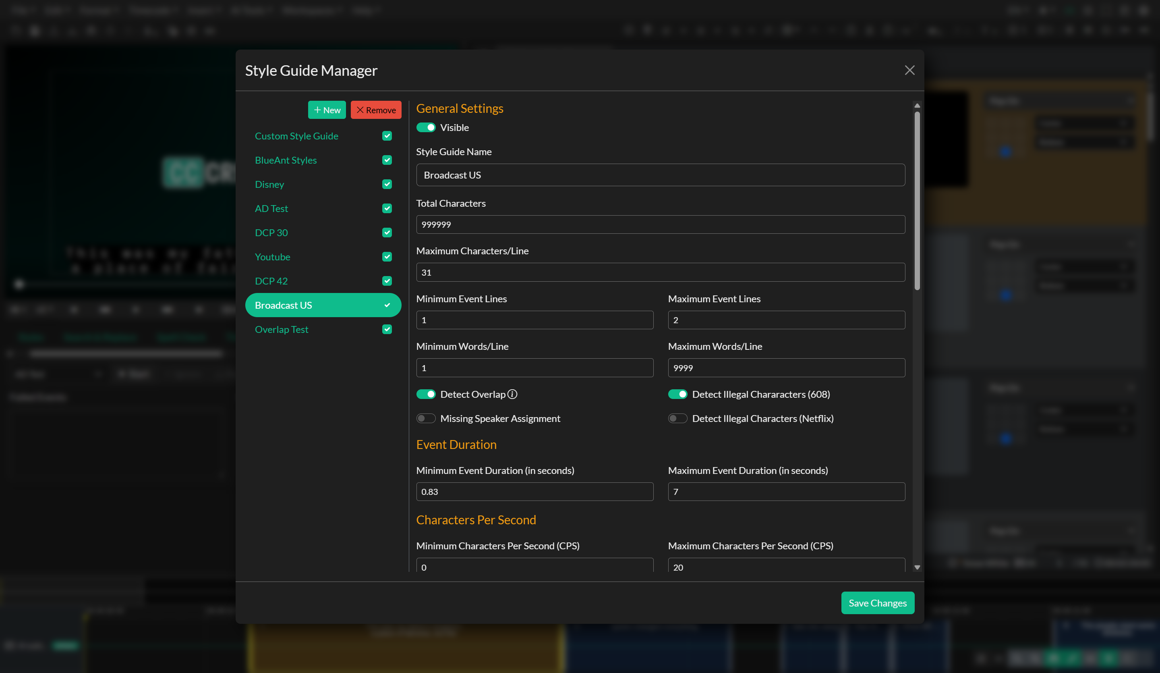Uncheck the Youtube checkbox

click(x=387, y=257)
